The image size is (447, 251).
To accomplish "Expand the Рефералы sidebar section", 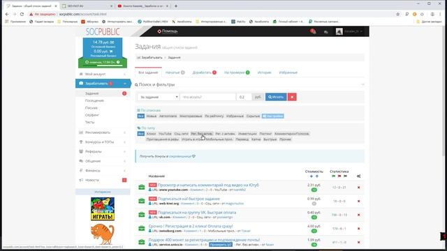I will pos(103,152).
